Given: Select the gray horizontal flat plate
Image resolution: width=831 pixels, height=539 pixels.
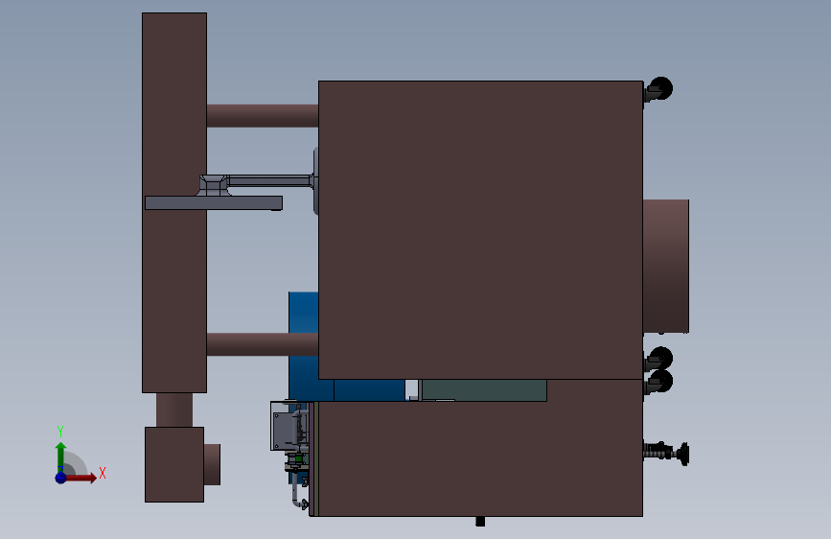Looking at the screenshot, I should click(x=214, y=202).
